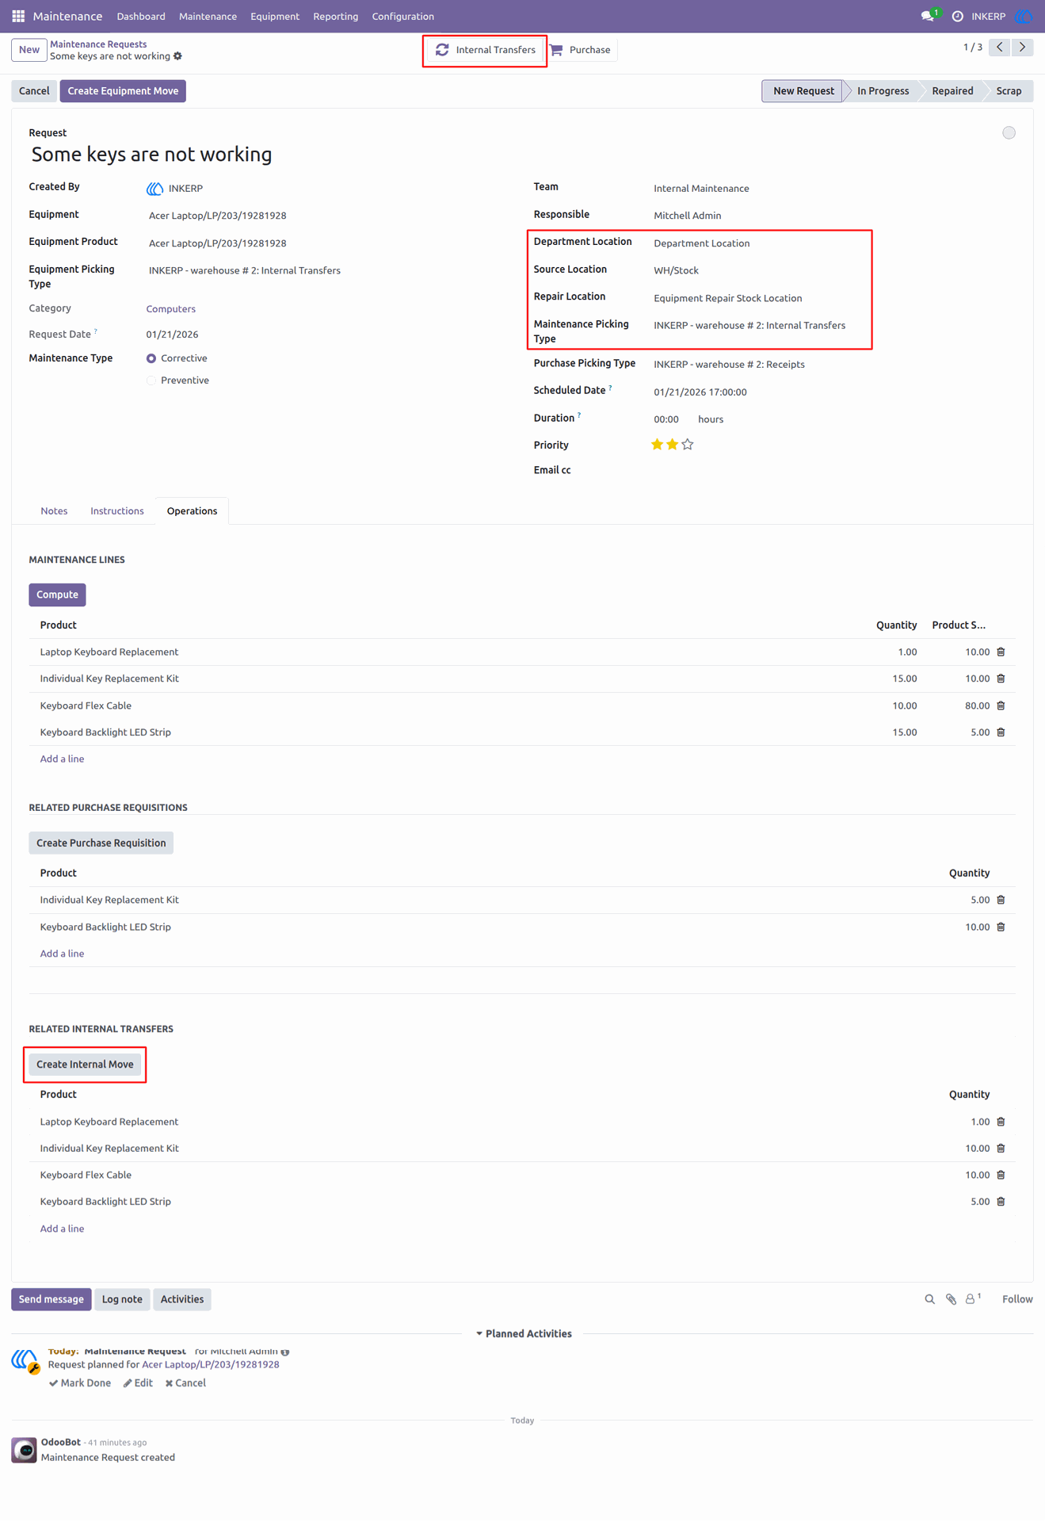Switch to the Instructions tab
The height and width of the screenshot is (1522, 1045).
coord(117,511)
